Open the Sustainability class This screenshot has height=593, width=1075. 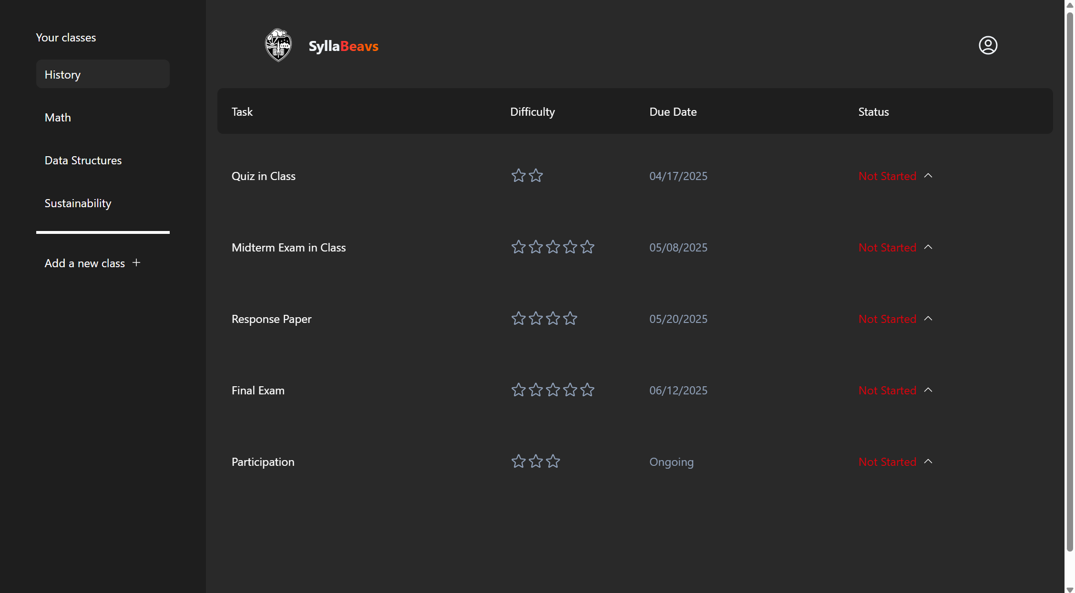point(78,203)
